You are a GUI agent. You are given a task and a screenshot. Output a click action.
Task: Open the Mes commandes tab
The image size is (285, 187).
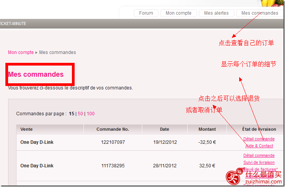point(260,13)
